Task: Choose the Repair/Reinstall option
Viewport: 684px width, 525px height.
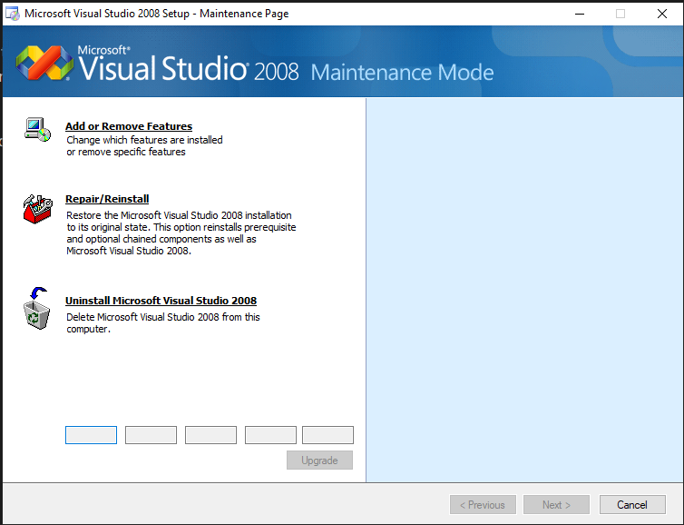Action: (107, 199)
